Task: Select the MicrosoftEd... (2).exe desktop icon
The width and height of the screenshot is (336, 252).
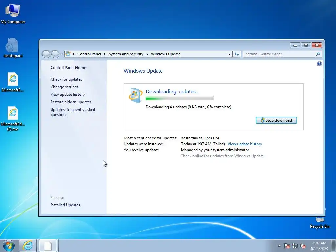Action: pyautogui.click(x=13, y=119)
